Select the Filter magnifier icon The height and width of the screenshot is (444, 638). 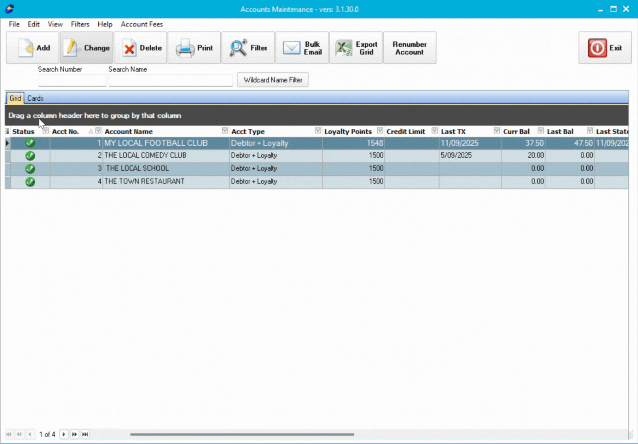pos(238,47)
